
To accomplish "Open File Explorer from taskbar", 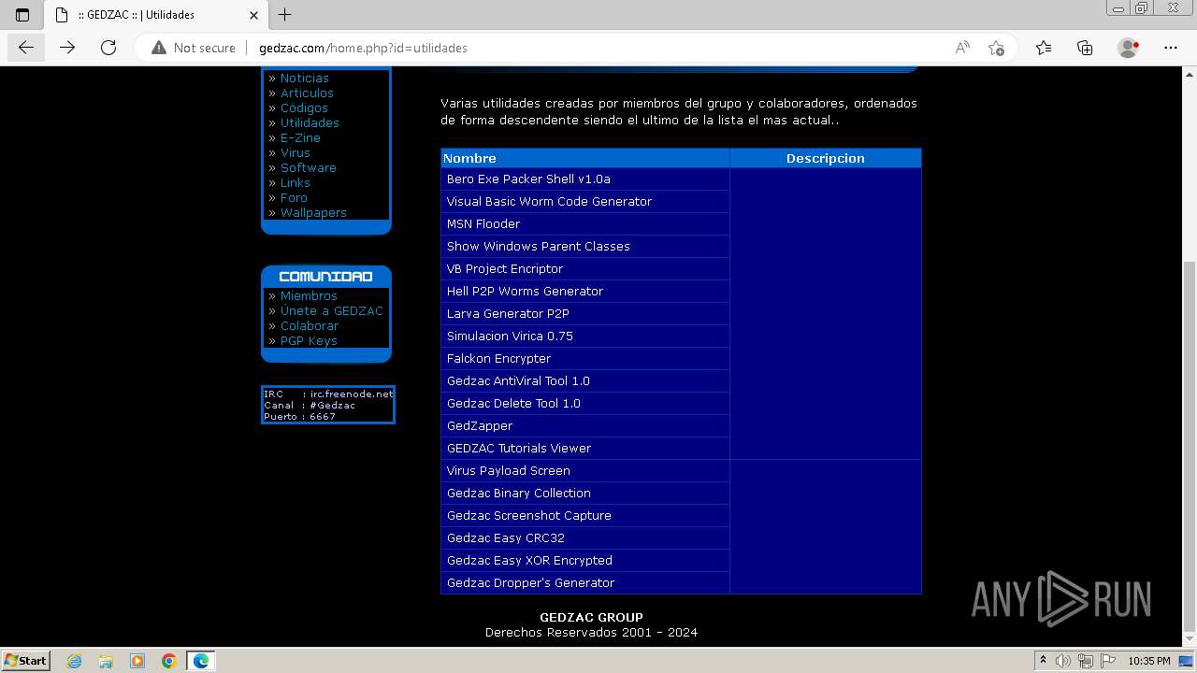I will click(x=106, y=661).
